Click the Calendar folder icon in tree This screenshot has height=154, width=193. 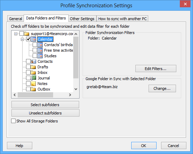pyautogui.click(x=33, y=39)
